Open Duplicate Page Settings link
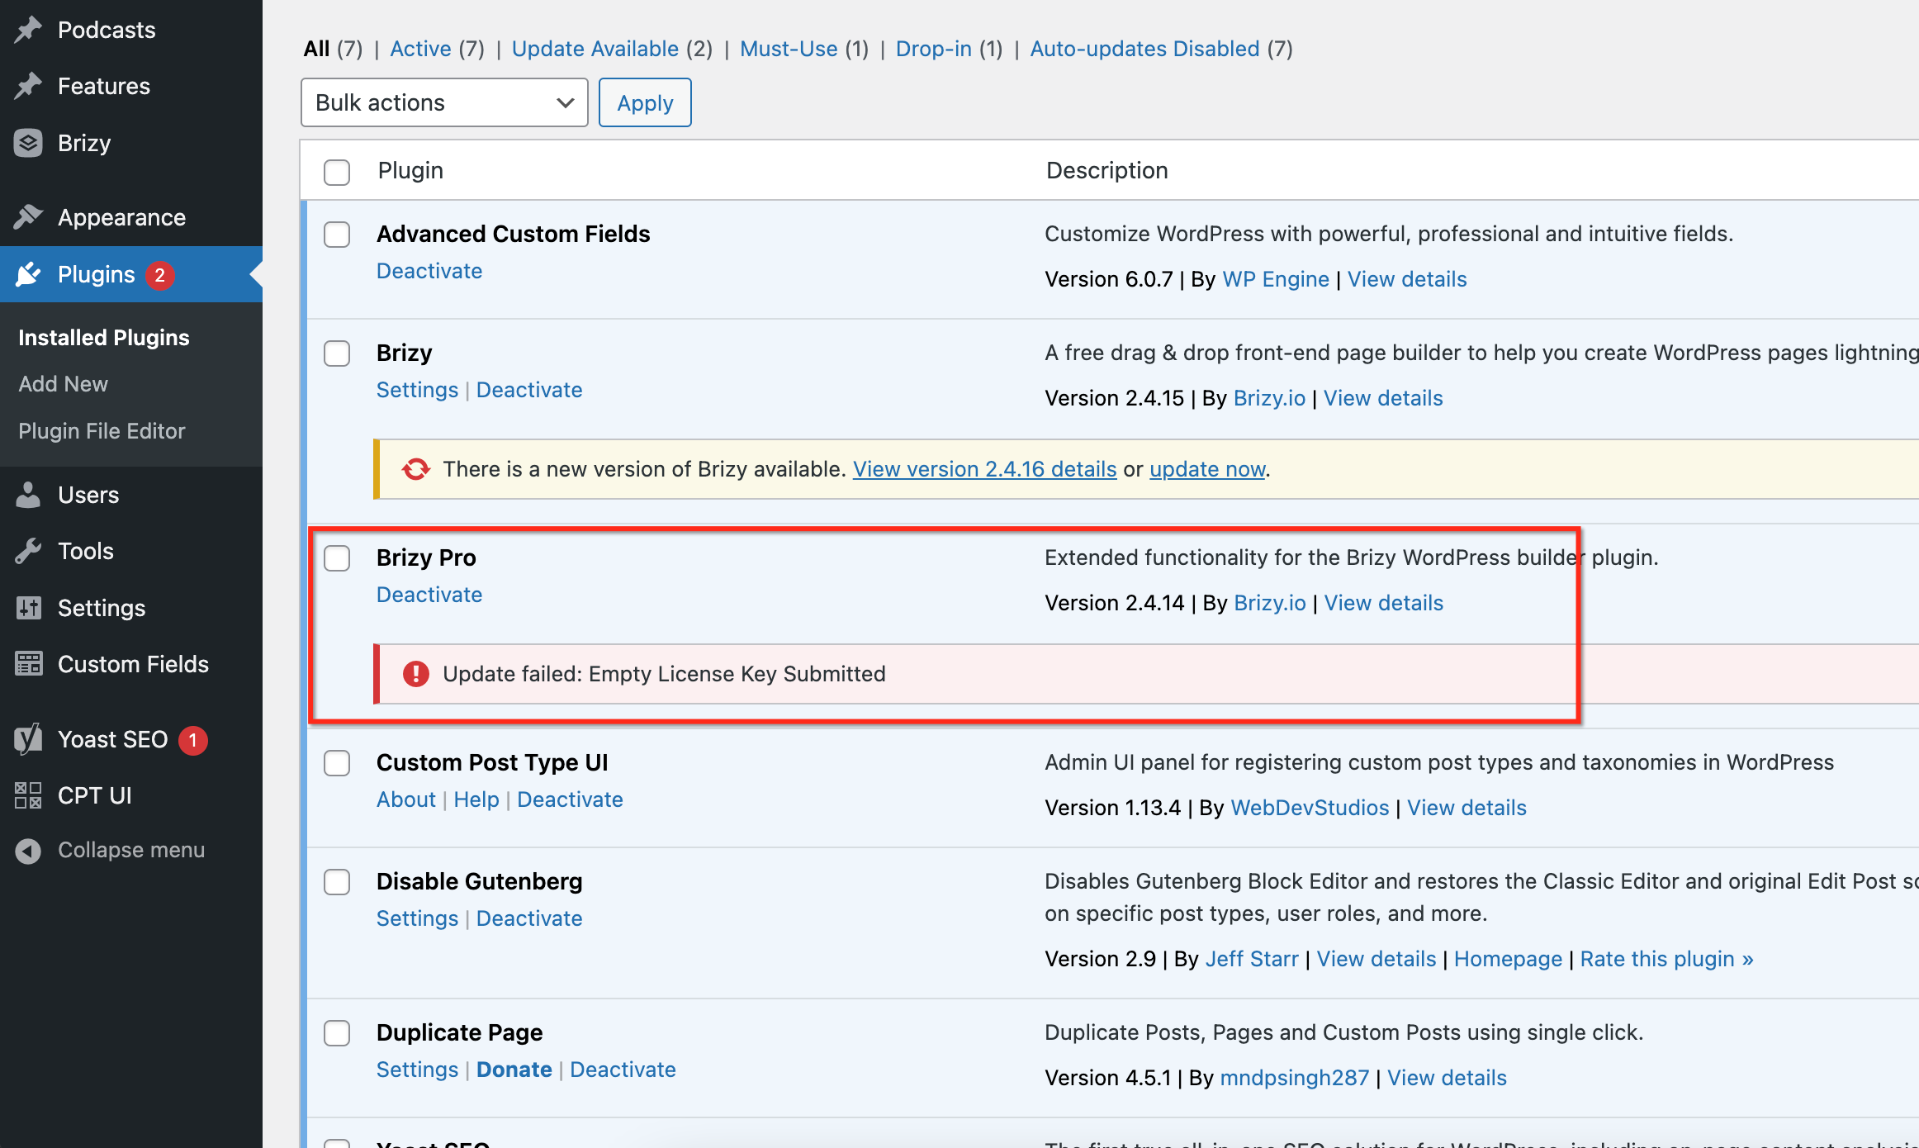 pyautogui.click(x=417, y=1070)
